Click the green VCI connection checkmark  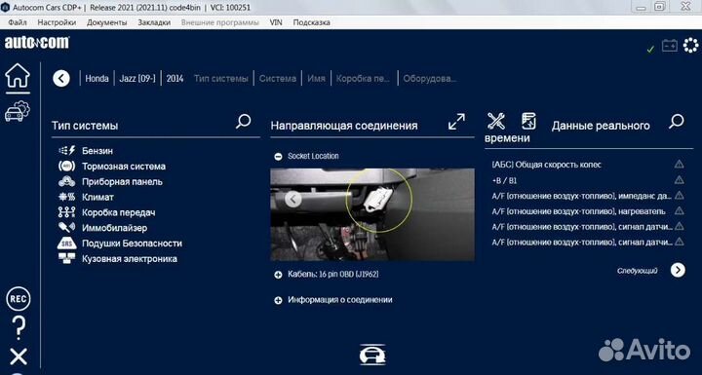point(650,49)
